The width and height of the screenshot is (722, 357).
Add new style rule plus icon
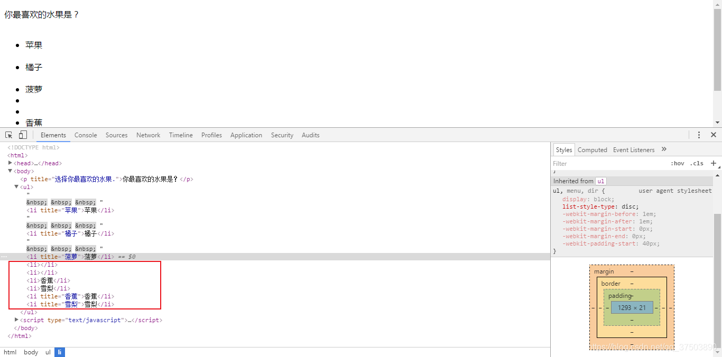click(713, 163)
